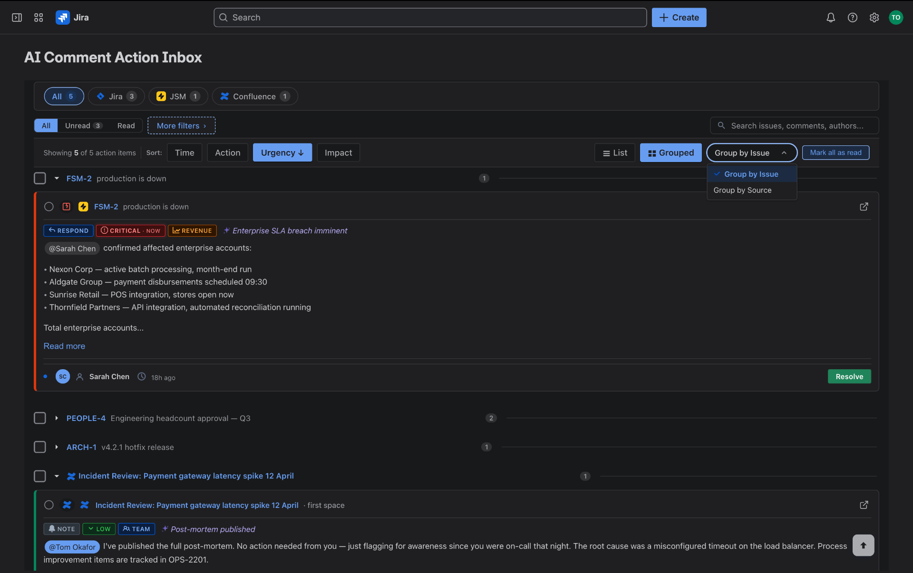The width and height of the screenshot is (913, 573).
Task: Open FSM-2 in new tab via external link icon
Action: click(x=864, y=207)
